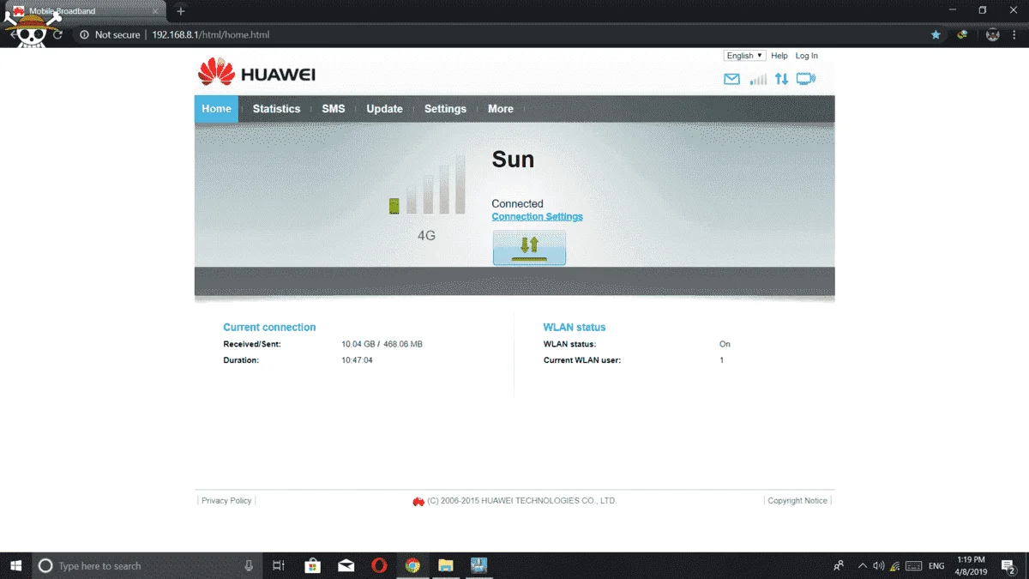Screen dimensions: 1029x579
Task: Click the Sun carrier name
Action: pyautogui.click(x=513, y=160)
